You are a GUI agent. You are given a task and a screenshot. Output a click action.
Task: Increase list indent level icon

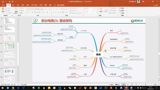pos(64,9)
